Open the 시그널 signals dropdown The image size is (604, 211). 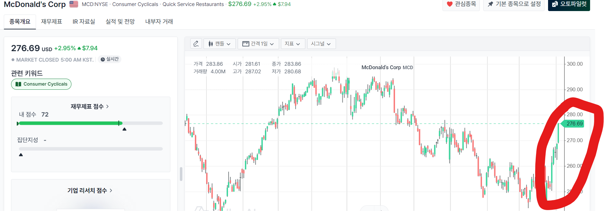(321, 44)
